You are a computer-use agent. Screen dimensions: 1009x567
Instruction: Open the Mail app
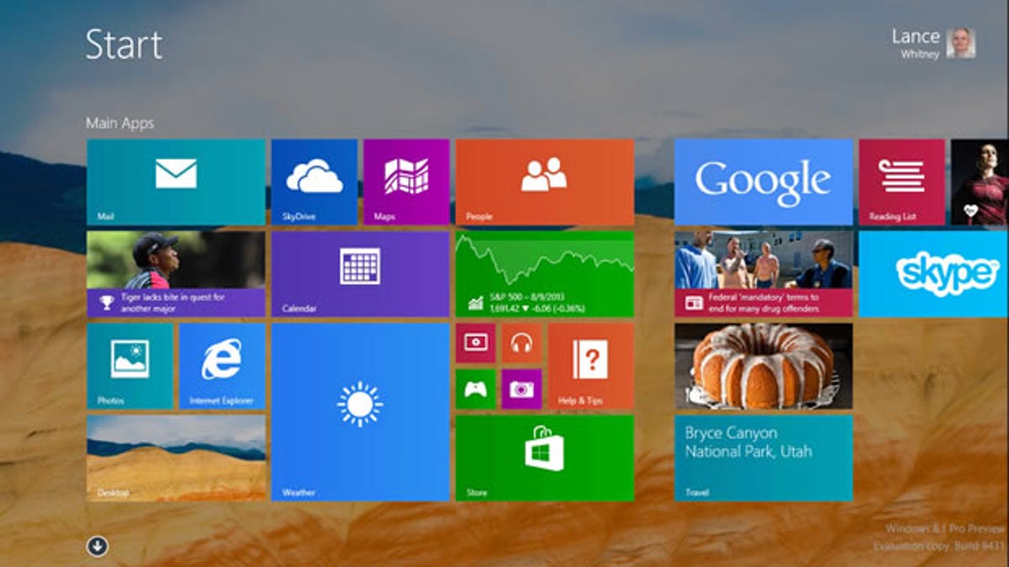[174, 181]
